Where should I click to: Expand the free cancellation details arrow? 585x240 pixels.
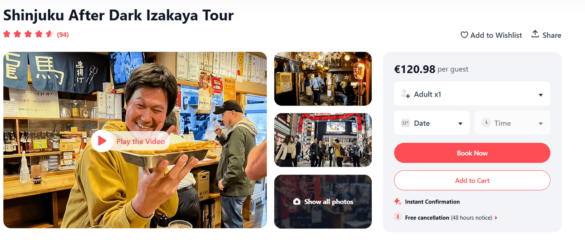tap(496, 218)
